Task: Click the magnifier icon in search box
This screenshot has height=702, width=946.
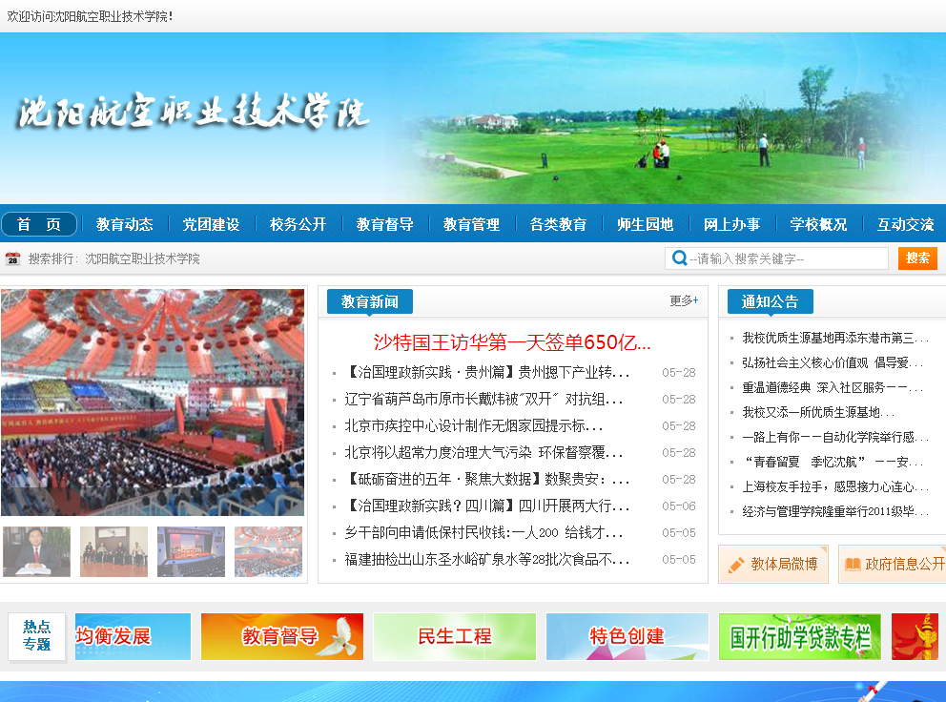Action: (679, 258)
